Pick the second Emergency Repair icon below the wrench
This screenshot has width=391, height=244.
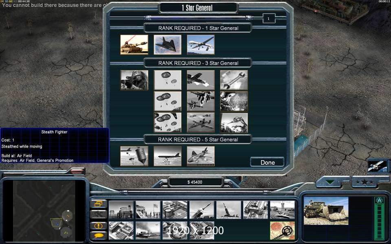pyautogui.click(x=234, y=101)
